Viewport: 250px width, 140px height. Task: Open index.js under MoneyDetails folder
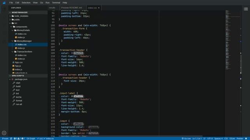[x=21, y=37]
